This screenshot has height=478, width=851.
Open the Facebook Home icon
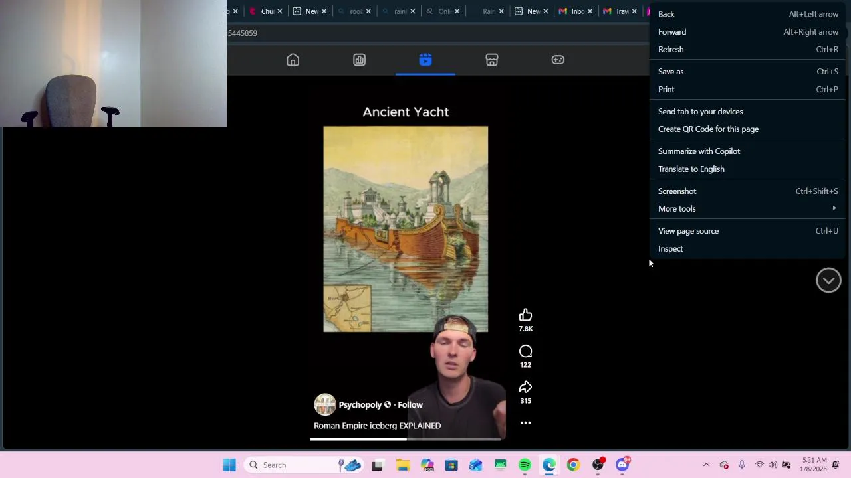(293, 60)
